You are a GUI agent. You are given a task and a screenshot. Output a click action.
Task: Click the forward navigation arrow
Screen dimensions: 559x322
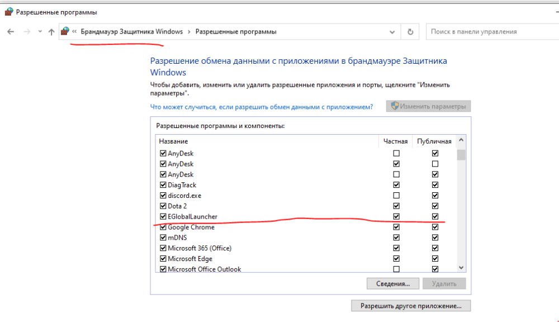click(26, 32)
